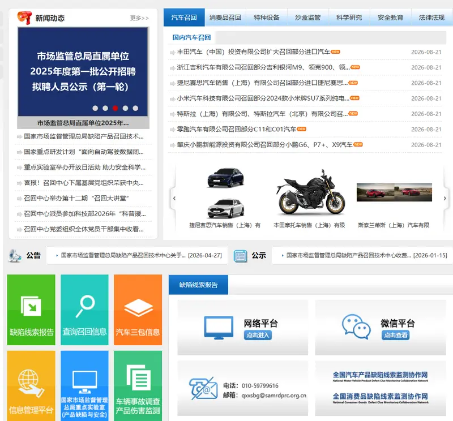453x421 pixels.
Task: Open the 特斯拉（上海）recall notice
Action: (262, 114)
